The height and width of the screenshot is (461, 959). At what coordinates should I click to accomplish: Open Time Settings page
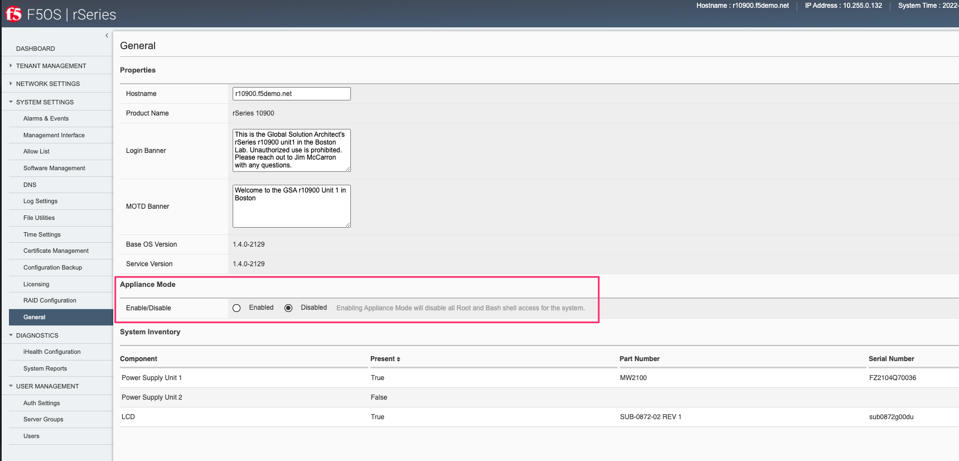coord(42,234)
